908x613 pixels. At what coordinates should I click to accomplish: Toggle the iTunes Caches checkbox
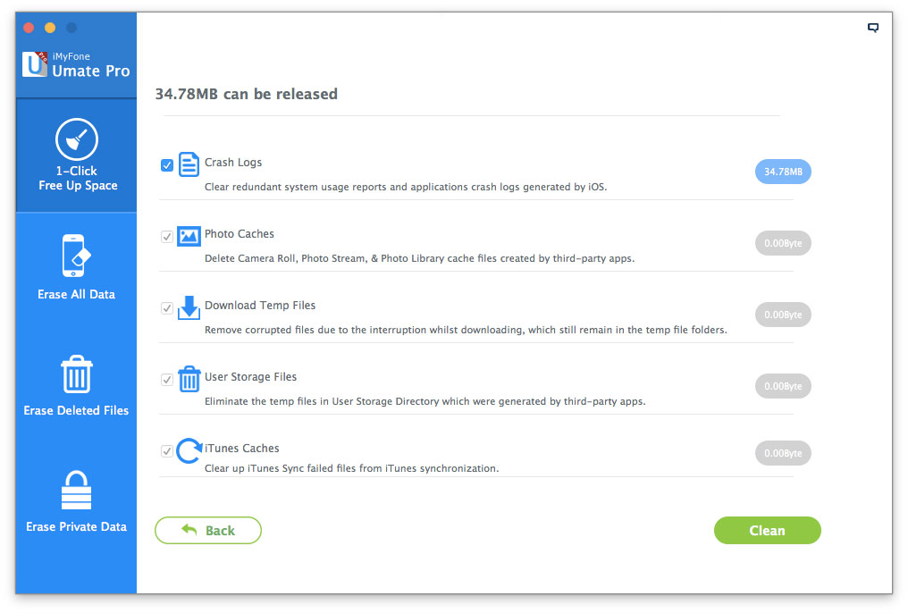tap(167, 451)
